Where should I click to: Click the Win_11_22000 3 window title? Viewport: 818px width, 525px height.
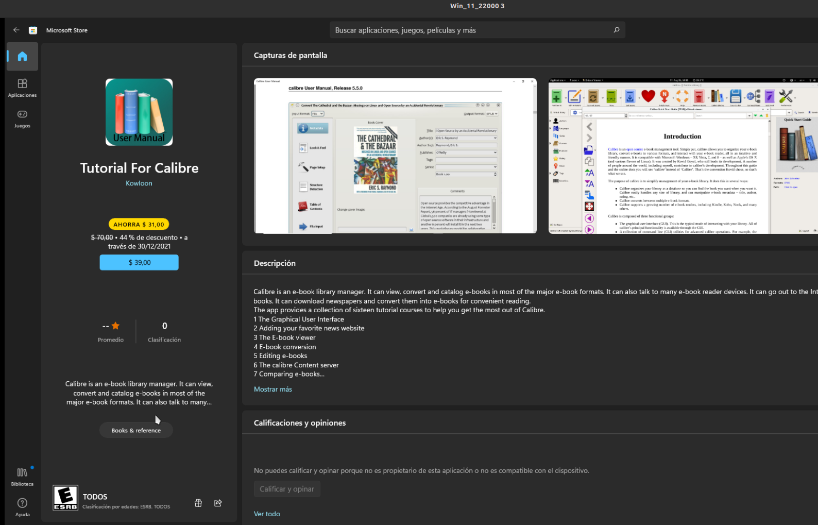478,6
